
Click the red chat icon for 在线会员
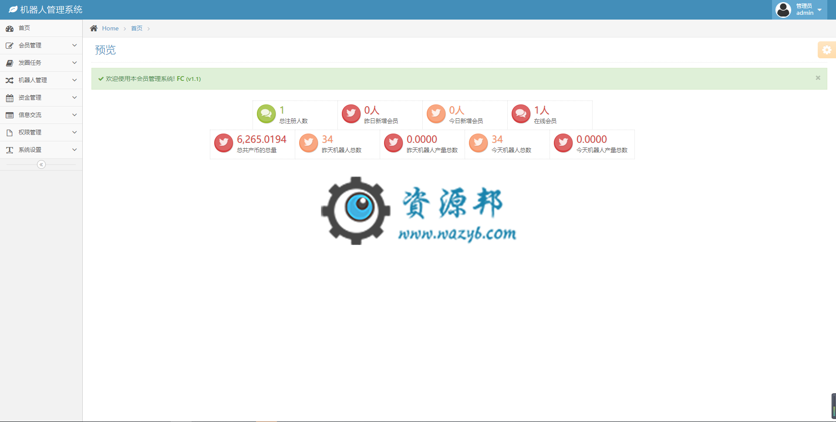[x=521, y=114]
